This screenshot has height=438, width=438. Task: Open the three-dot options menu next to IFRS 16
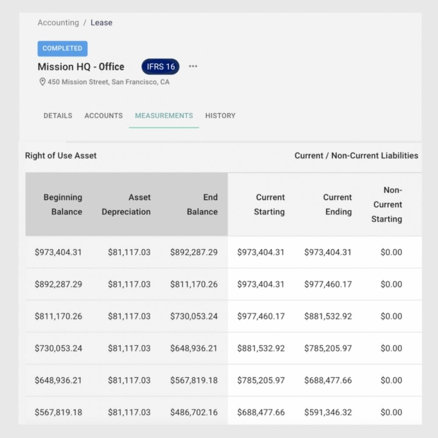pyautogui.click(x=193, y=66)
